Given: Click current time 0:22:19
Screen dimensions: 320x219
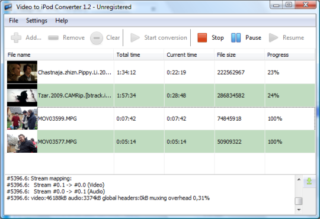Looking at the screenshot, I should (x=177, y=73).
